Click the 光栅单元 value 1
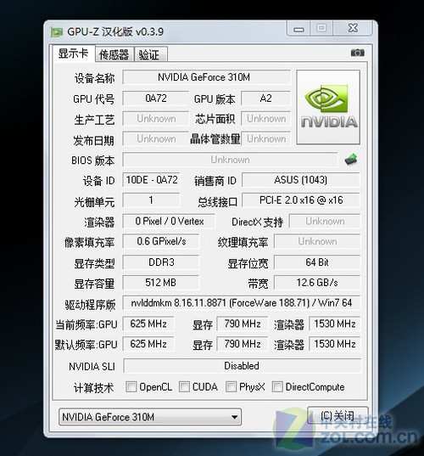The height and width of the screenshot is (456, 424). (x=151, y=200)
